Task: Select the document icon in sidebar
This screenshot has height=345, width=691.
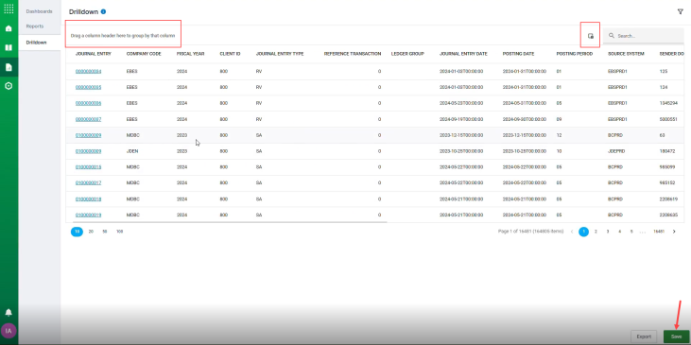Action: pos(9,67)
